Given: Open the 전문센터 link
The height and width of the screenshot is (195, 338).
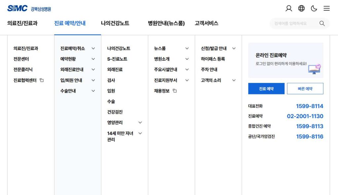Looking at the screenshot, I should 21,59.
